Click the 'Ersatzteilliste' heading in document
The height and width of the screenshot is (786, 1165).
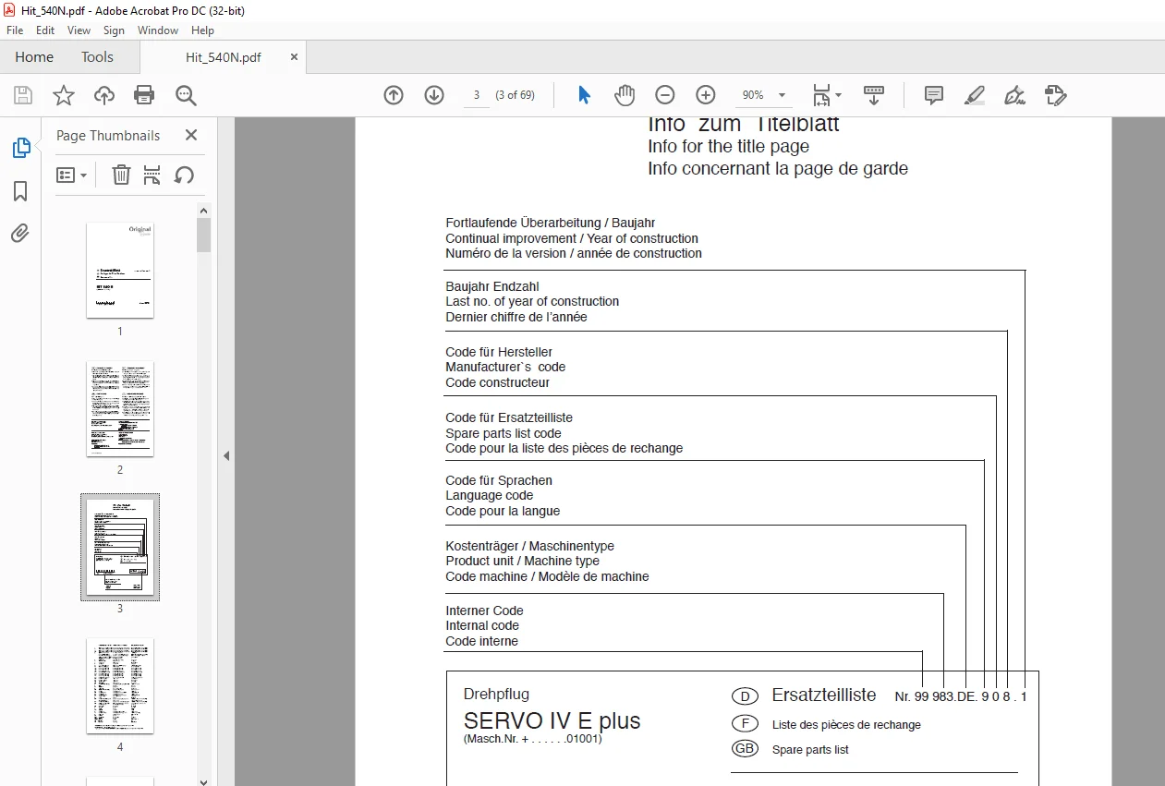[x=824, y=695]
